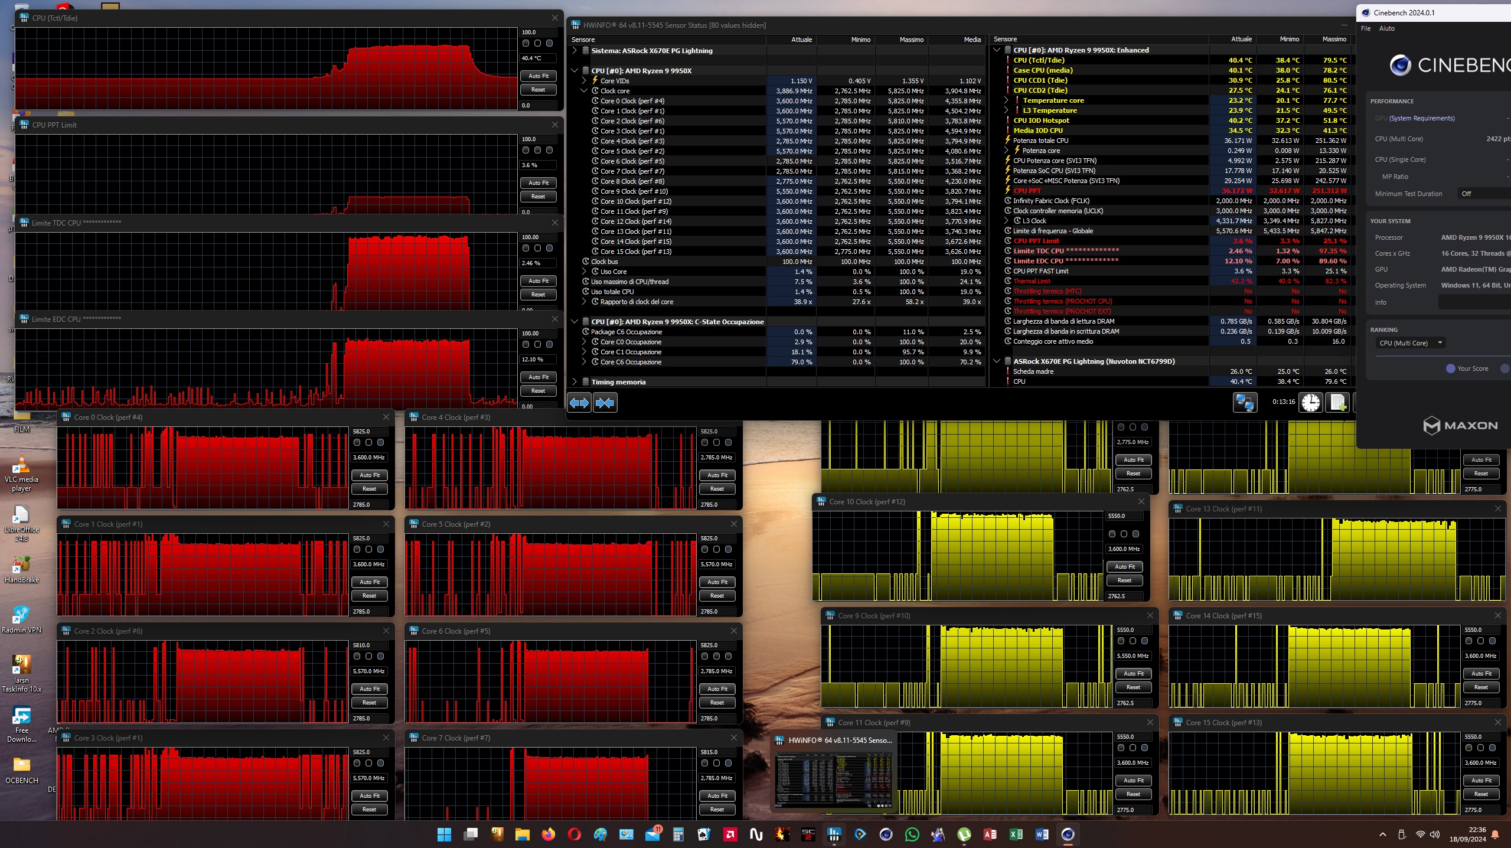Image resolution: width=1511 pixels, height=848 pixels.
Task: Collapse the ASRock Nuvoton NCT6799D section
Action: (x=997, y=361)
